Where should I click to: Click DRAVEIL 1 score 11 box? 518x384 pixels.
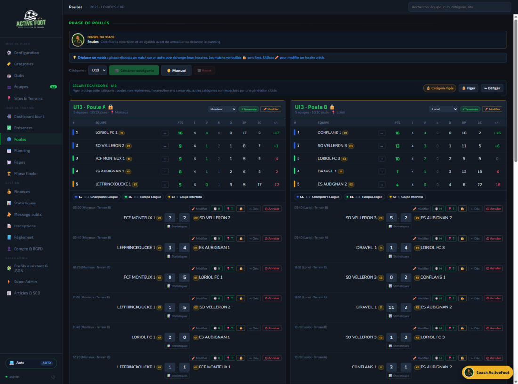tap(391, 307)
